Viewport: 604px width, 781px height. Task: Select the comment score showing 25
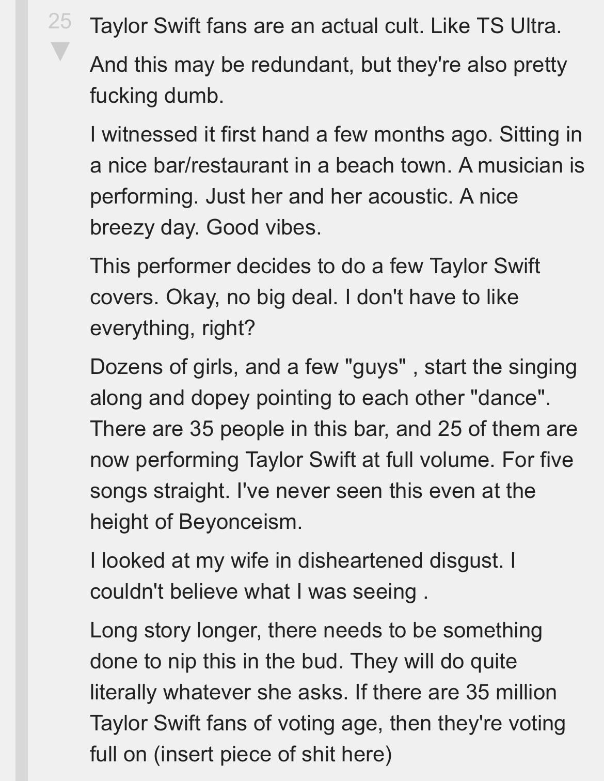pyautogui.click(x=58, y=22)
